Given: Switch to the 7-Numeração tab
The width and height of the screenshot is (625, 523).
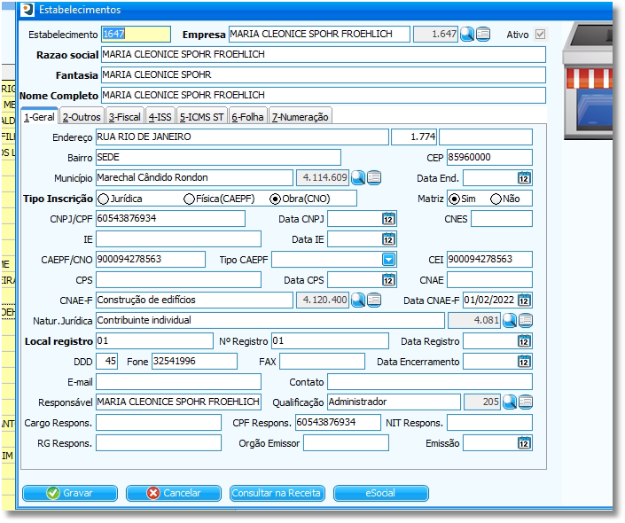Looking at the screenshot, I should coord(301,117).
